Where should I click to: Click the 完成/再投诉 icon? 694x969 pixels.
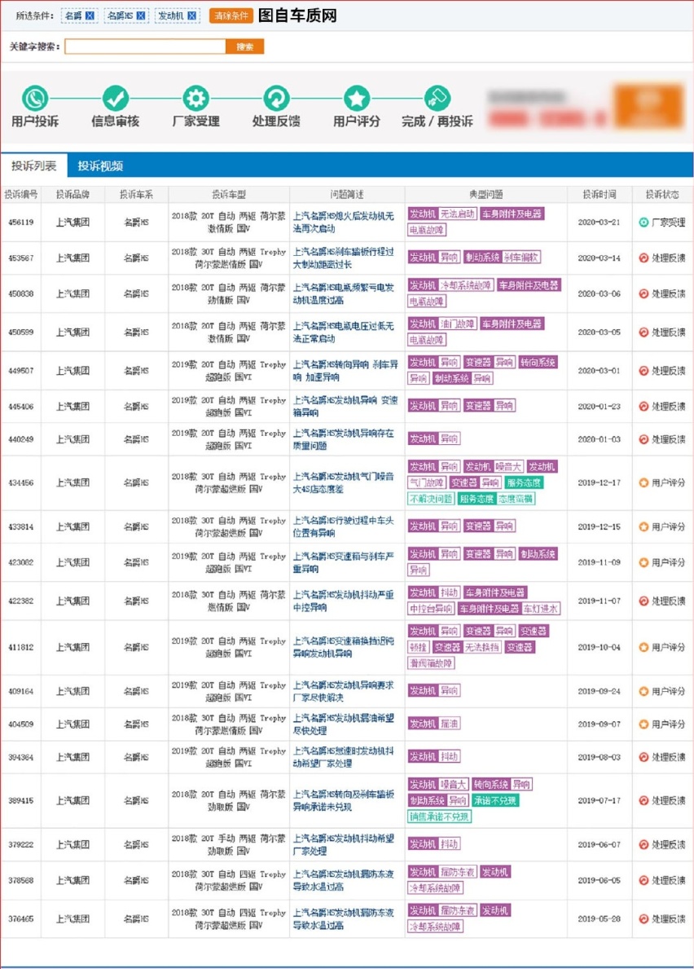[x=437, y=99]
